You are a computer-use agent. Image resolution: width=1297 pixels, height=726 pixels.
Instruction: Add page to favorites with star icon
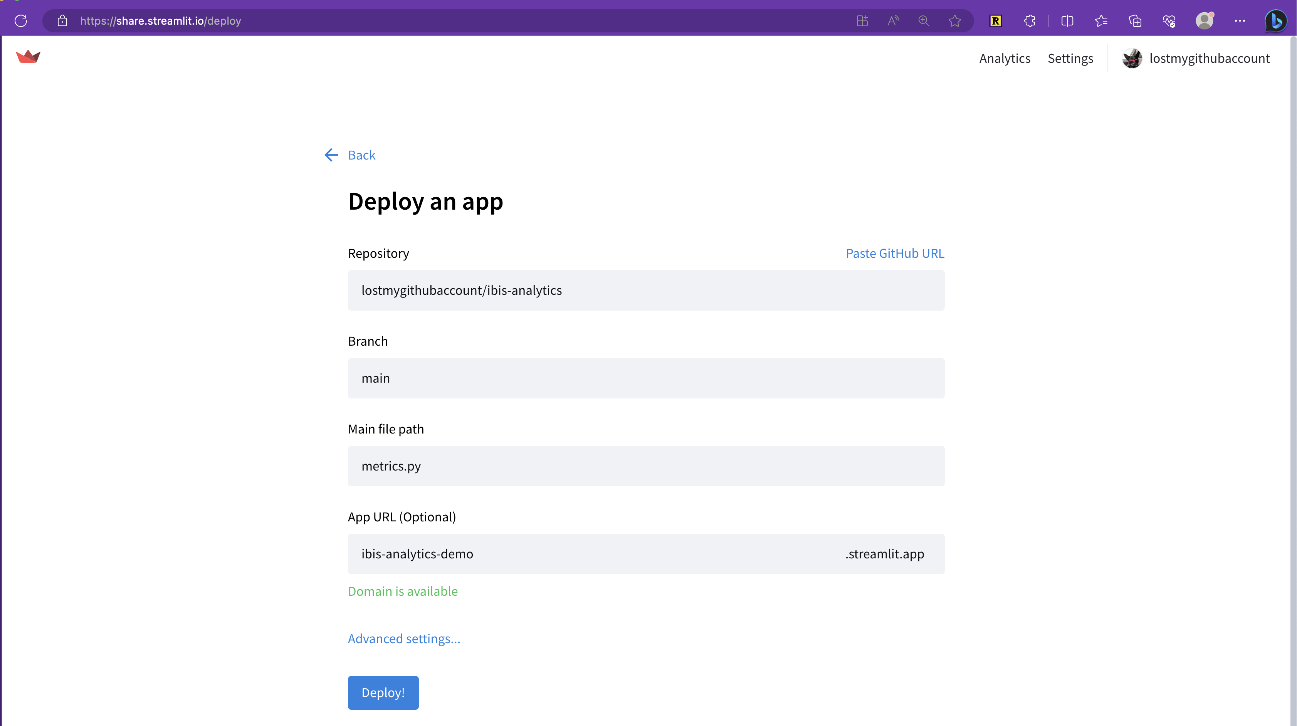tap(954, 21)
